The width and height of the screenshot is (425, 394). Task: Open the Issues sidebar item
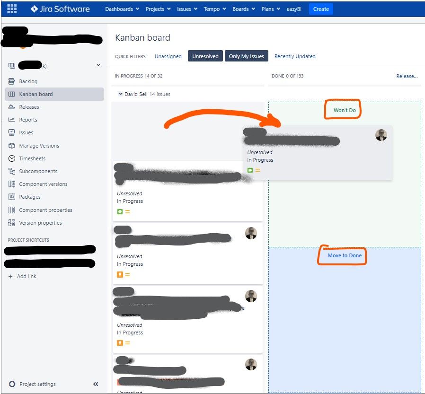point(26,132)
